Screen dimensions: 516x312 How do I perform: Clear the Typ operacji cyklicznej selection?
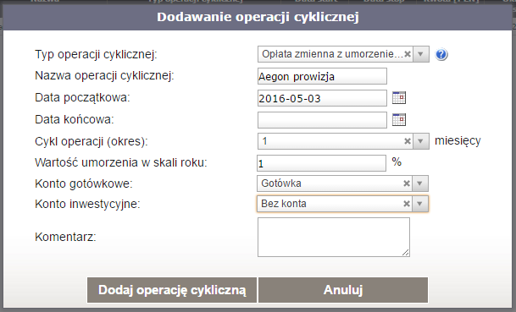pos(407,54)
